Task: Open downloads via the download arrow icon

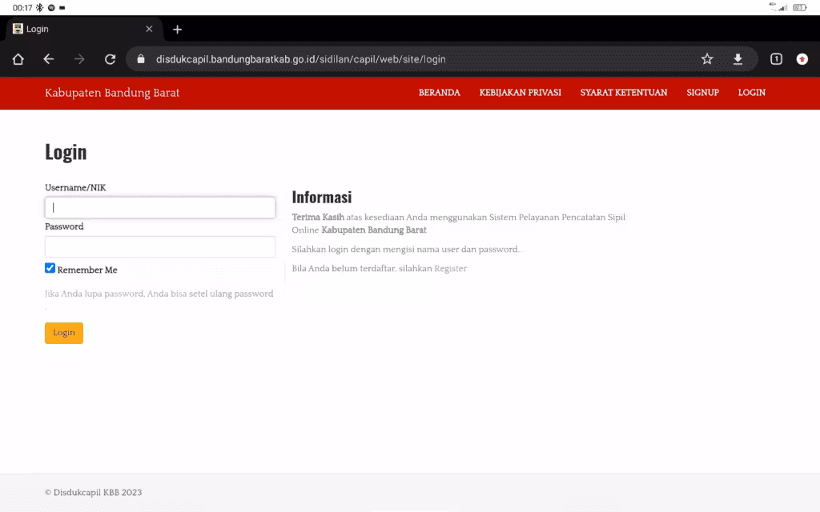Action: [x=738, y=59]
